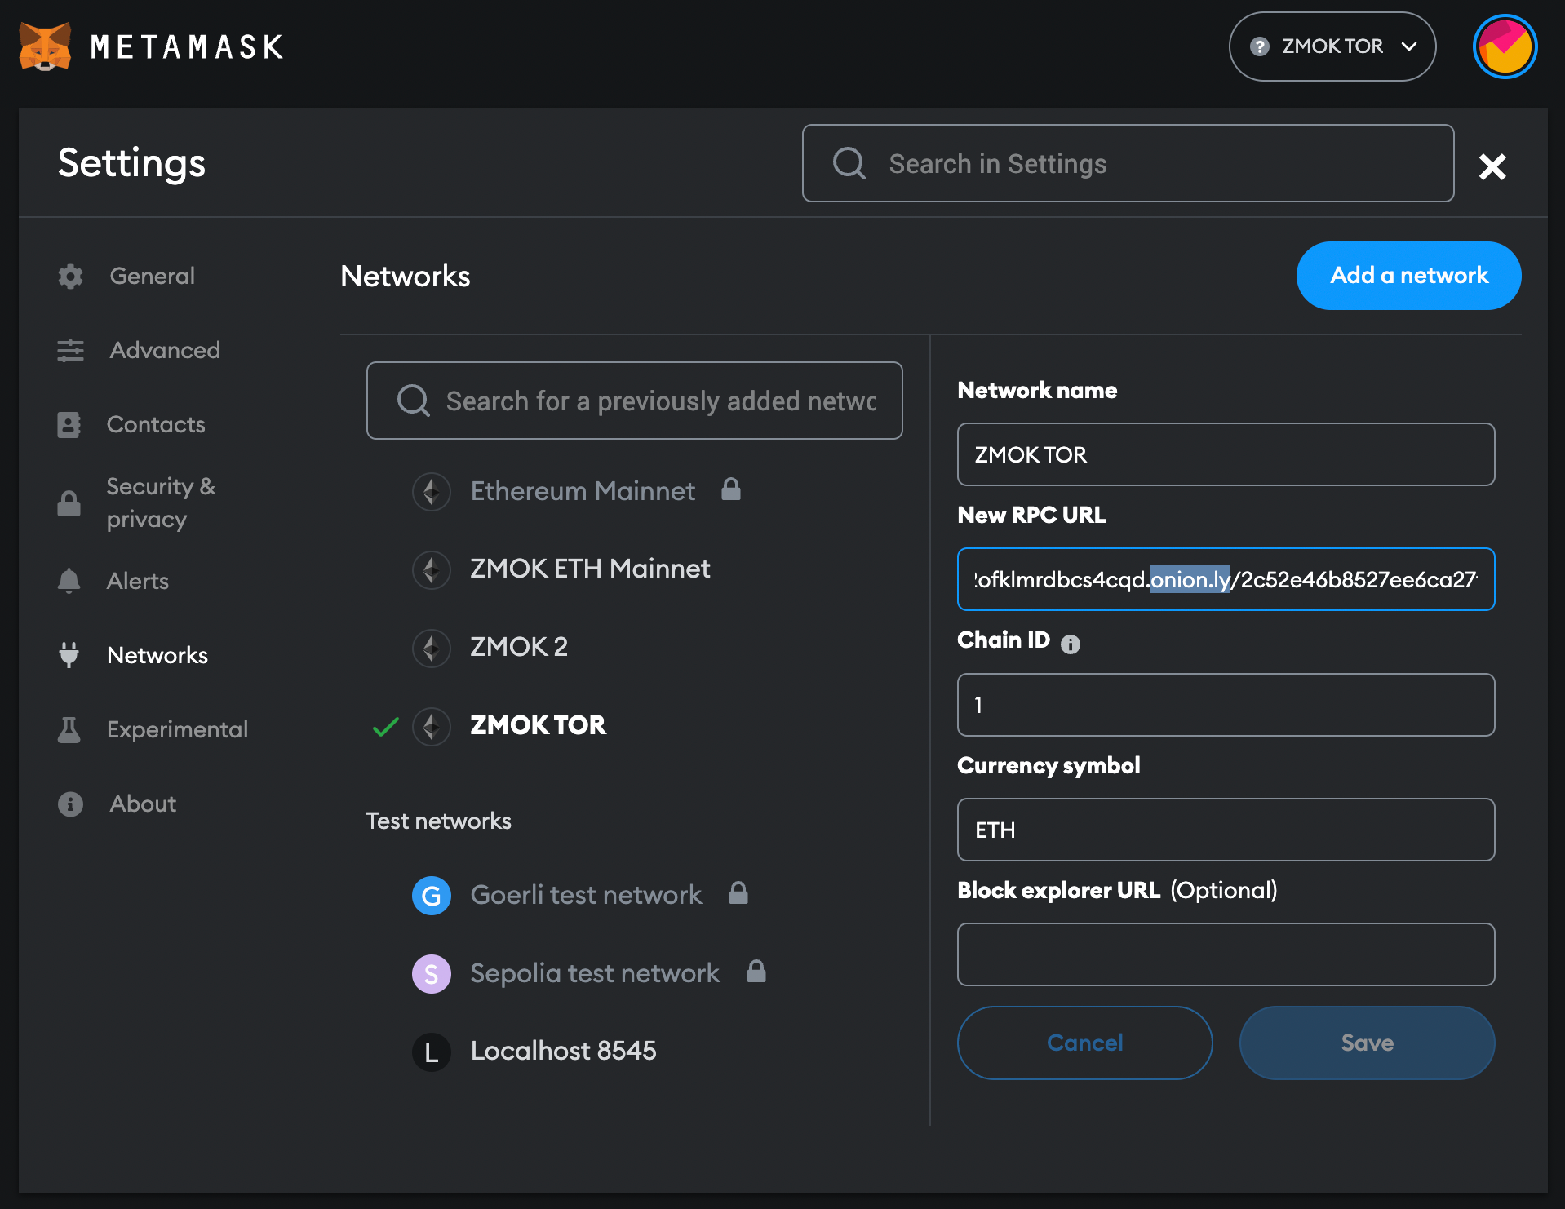Select Ethereum Mainnet in the list

coord(583,491)
